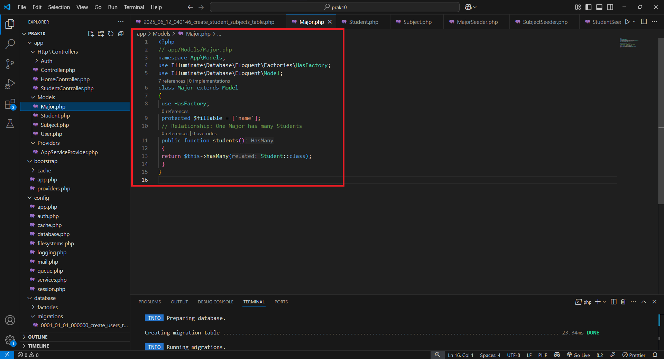Toggle the Primary Side Bar visibility
This screenshot has width=664, height=359.
pos(588,7)
